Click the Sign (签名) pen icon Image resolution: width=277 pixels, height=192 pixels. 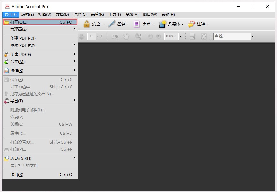112,24
